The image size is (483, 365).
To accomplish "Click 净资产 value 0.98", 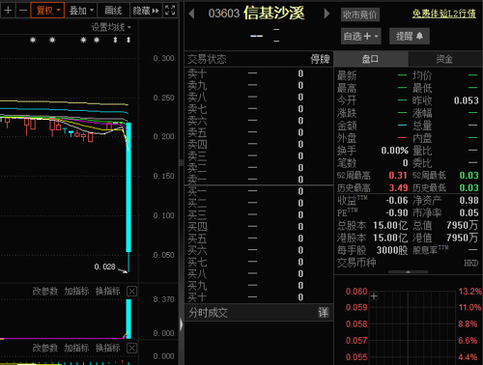I will pyautogui.click(x=469, y=200).
